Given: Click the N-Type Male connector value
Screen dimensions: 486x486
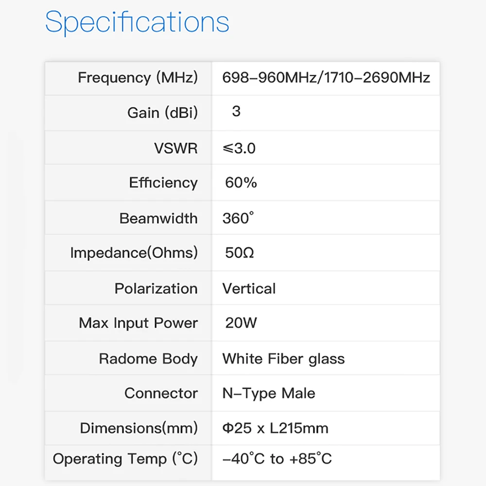Looking at the screenshot, I should point(269,393).
